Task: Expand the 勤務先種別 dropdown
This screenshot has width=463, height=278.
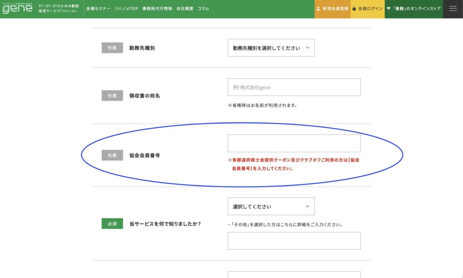Action: pyautogui.click(x=271, y=48)
